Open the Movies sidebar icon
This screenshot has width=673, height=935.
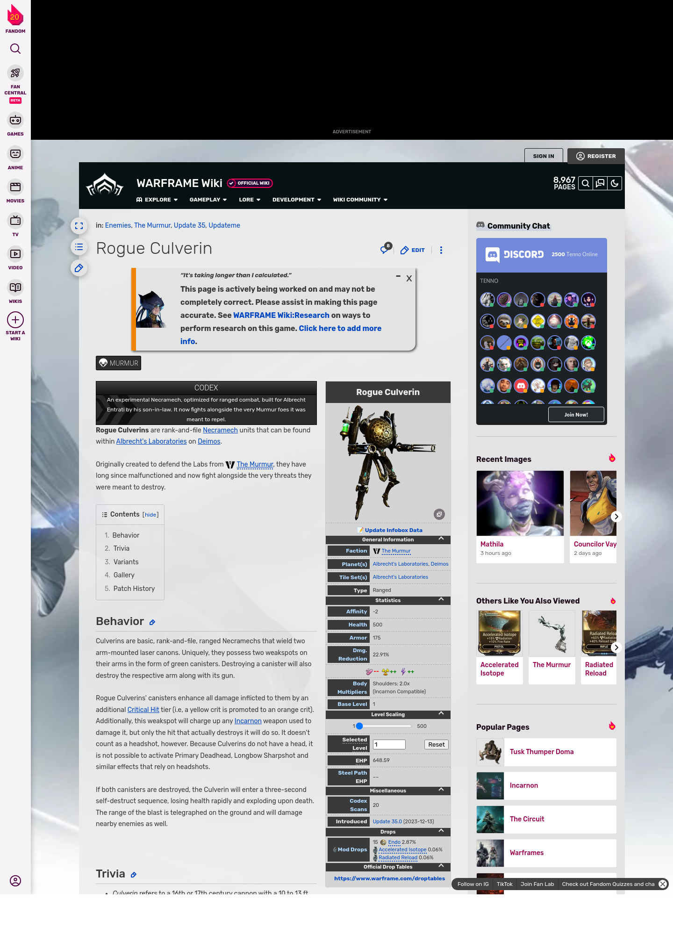point(15,187)
